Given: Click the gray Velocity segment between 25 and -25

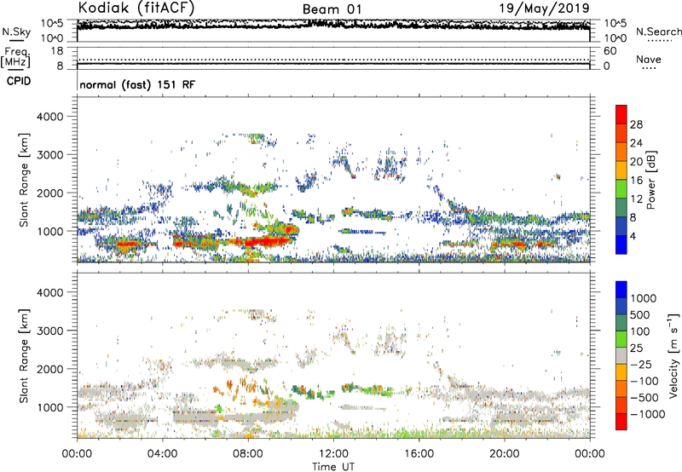Looking at the screenshot, I should click(621, 355).
